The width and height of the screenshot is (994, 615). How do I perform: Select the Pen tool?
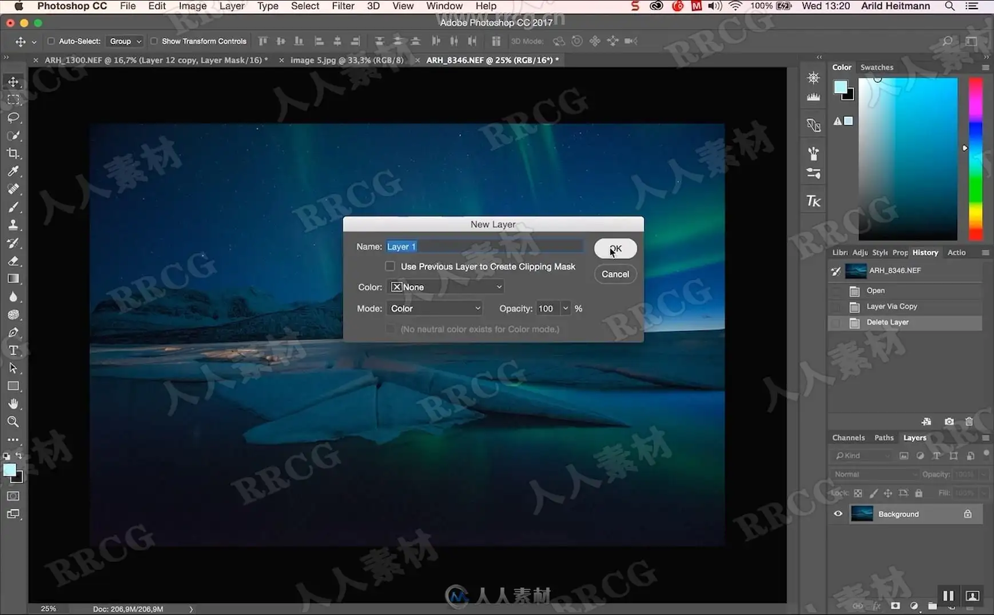[13, 332]
